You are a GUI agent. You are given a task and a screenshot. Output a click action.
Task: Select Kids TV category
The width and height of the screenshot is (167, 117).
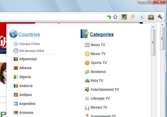(97, 81)
